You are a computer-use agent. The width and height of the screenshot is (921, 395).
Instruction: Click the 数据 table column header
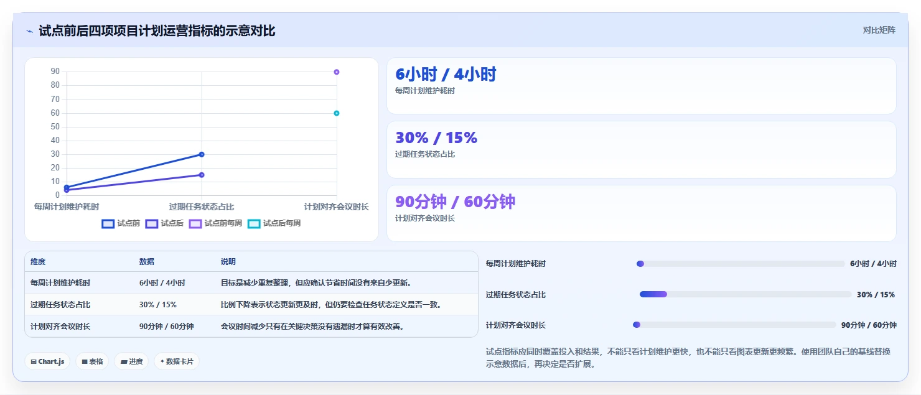[147, 262]
